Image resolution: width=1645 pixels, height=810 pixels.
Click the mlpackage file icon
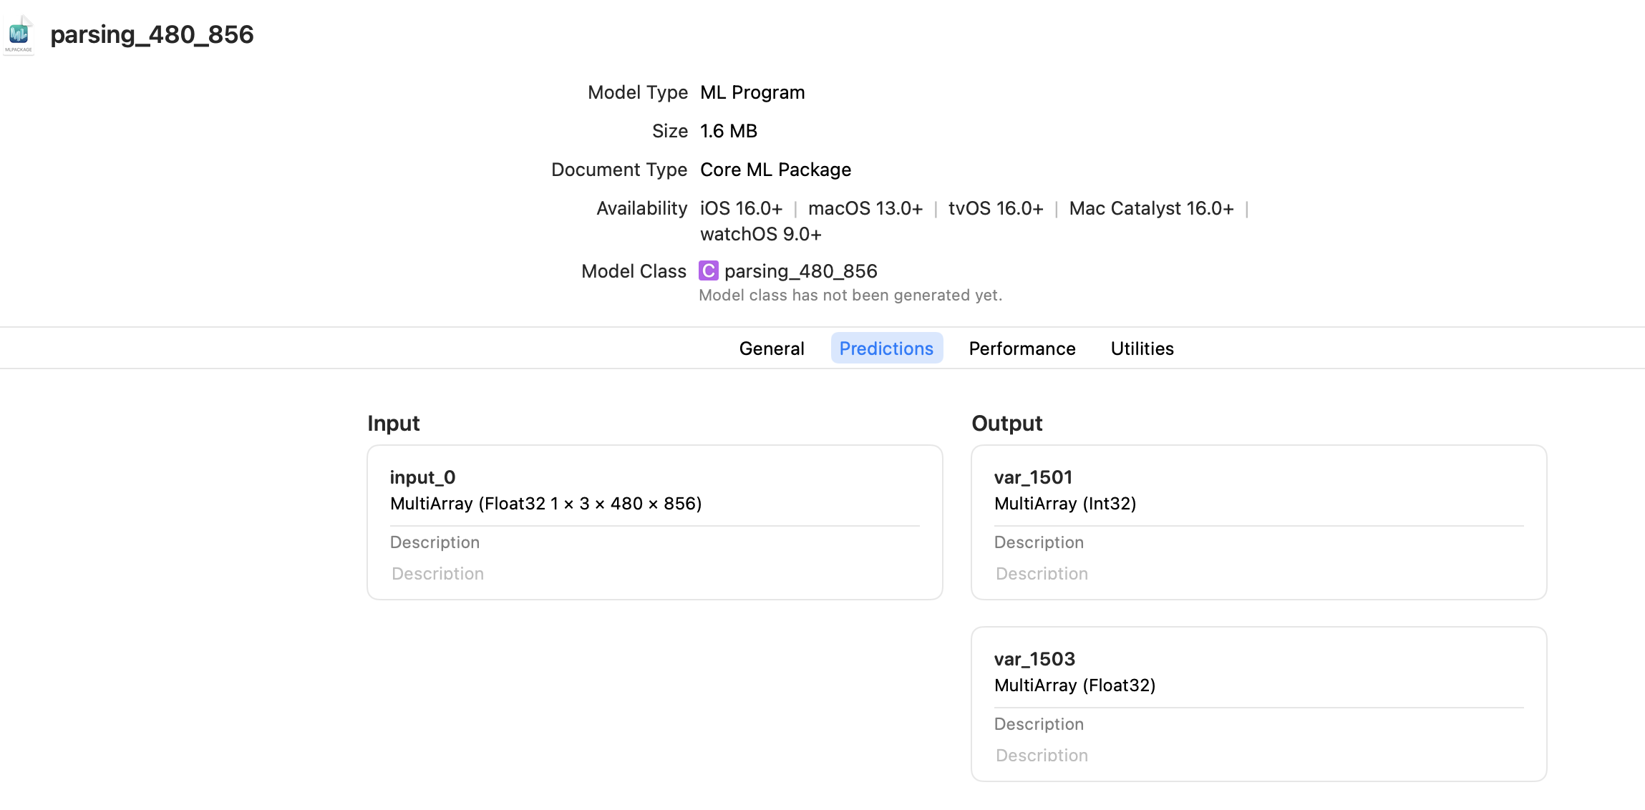click(19, 34)
